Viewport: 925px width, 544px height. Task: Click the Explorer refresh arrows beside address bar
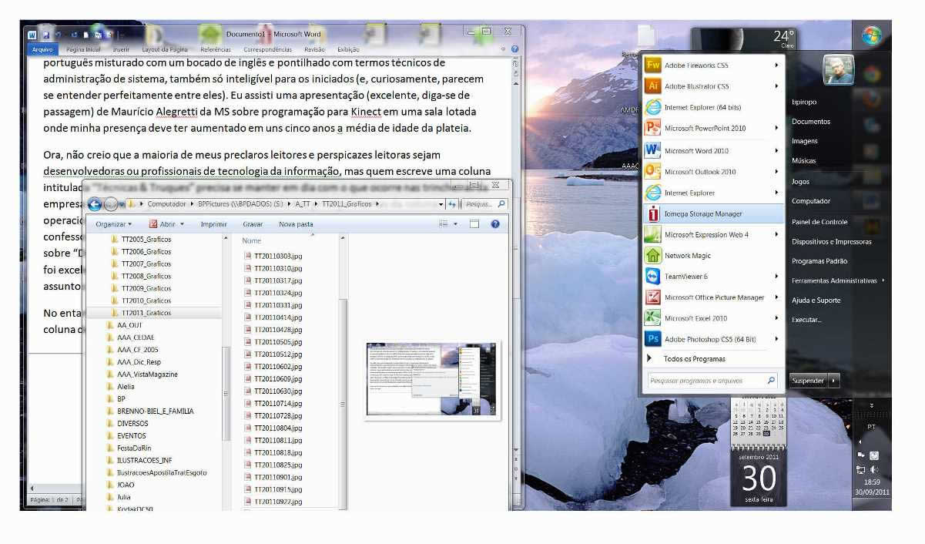[x=453, y=204]
